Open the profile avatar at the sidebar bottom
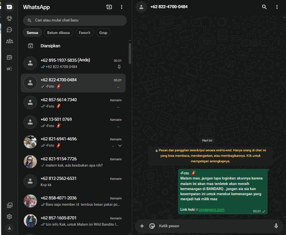286x235 pixels. coord(9,228)
